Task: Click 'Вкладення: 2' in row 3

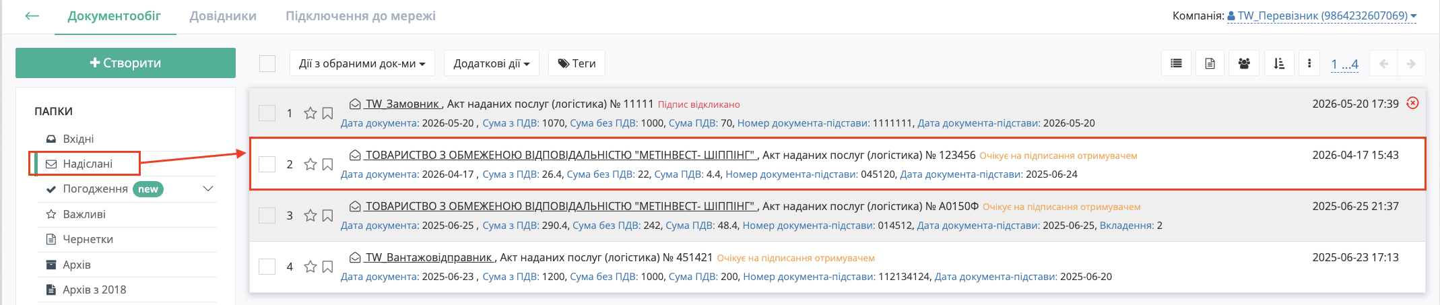Action: point(1131,226)
